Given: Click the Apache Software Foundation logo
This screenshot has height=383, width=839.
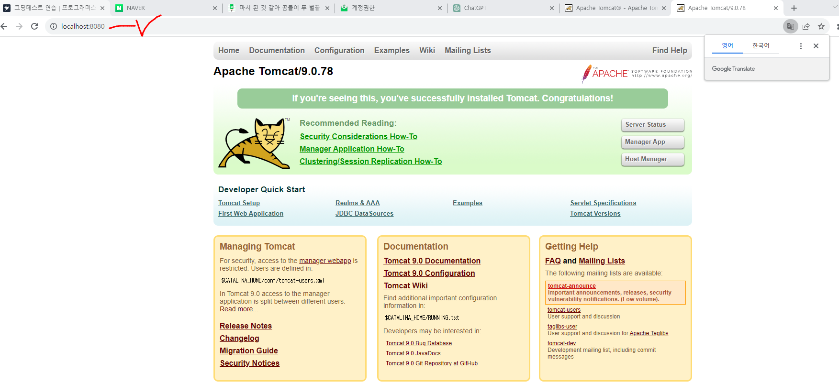Looking at the screenshot, I should coord(637,74).
